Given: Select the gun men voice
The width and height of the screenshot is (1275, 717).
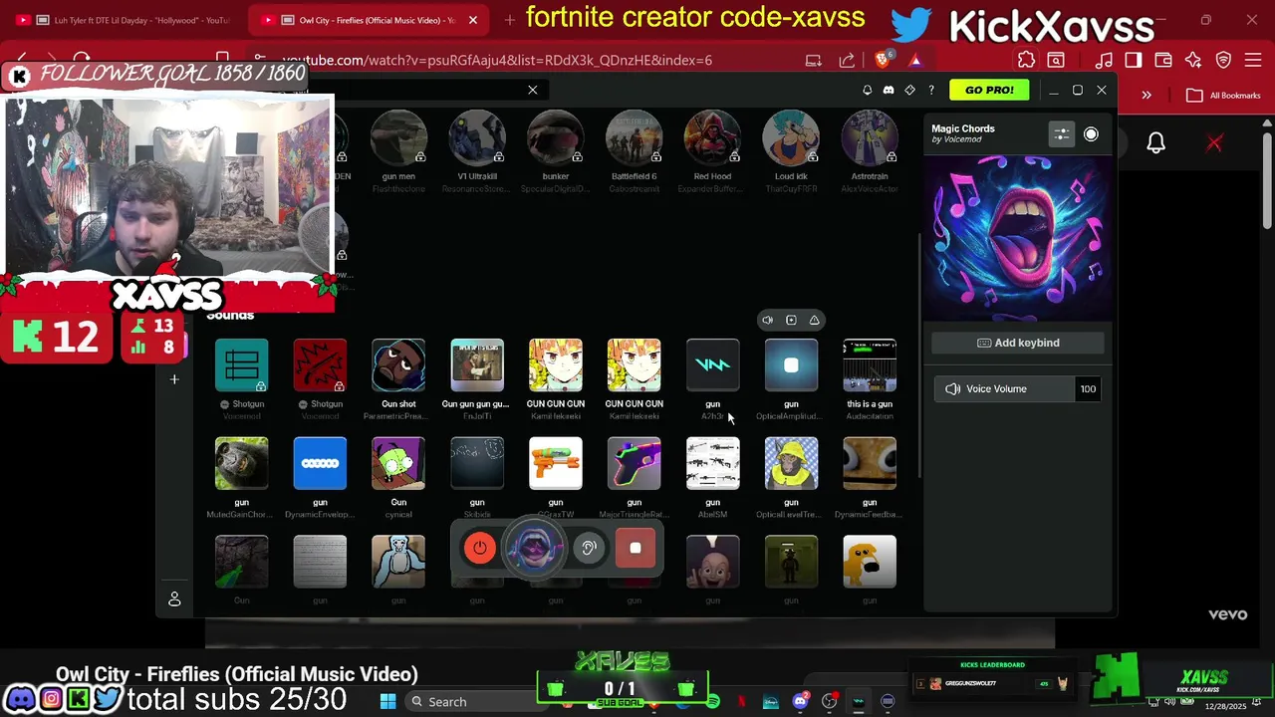Looking at the screenshot, I should click(398, 138).
